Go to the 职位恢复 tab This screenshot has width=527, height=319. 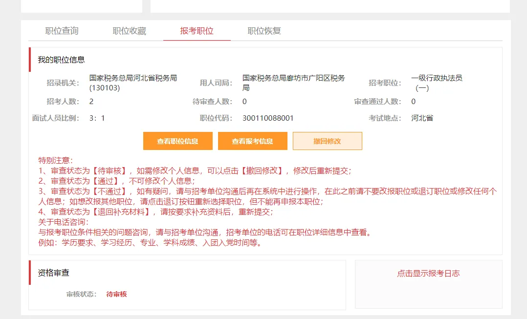[264, 31]
